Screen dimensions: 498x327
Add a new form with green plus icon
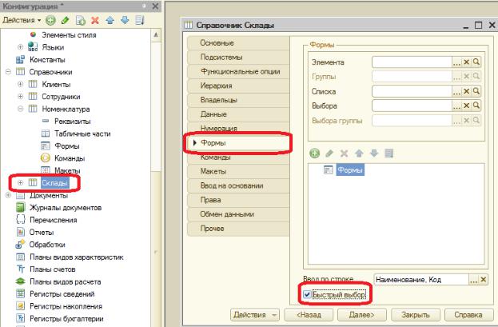click(314, 154)
